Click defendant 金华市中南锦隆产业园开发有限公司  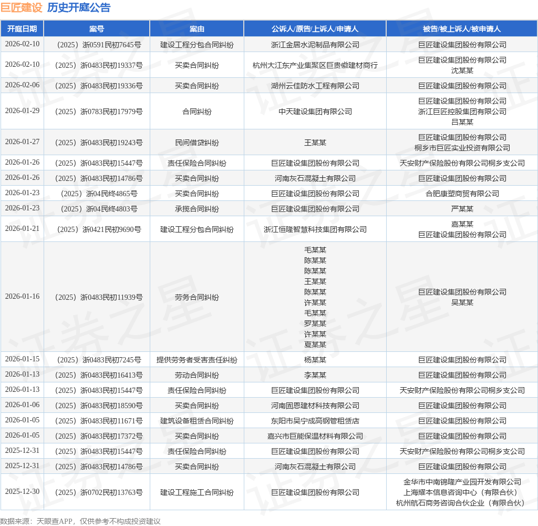pos(462,482)
